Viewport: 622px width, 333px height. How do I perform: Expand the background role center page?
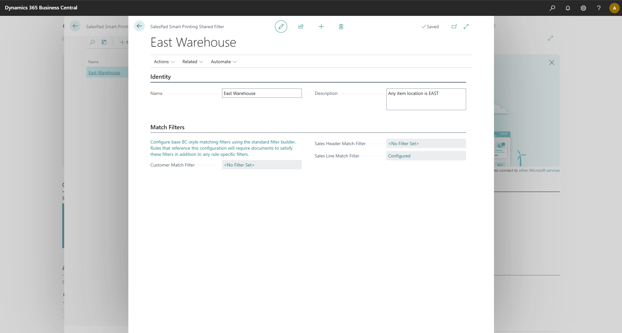[x=550, y=38]
